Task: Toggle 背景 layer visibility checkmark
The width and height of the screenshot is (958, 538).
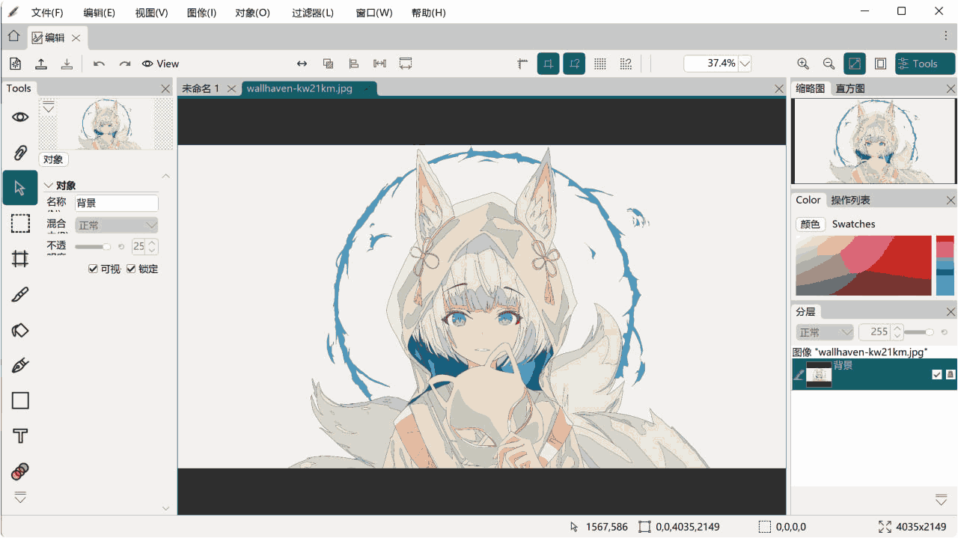Action: pos(937,374)
